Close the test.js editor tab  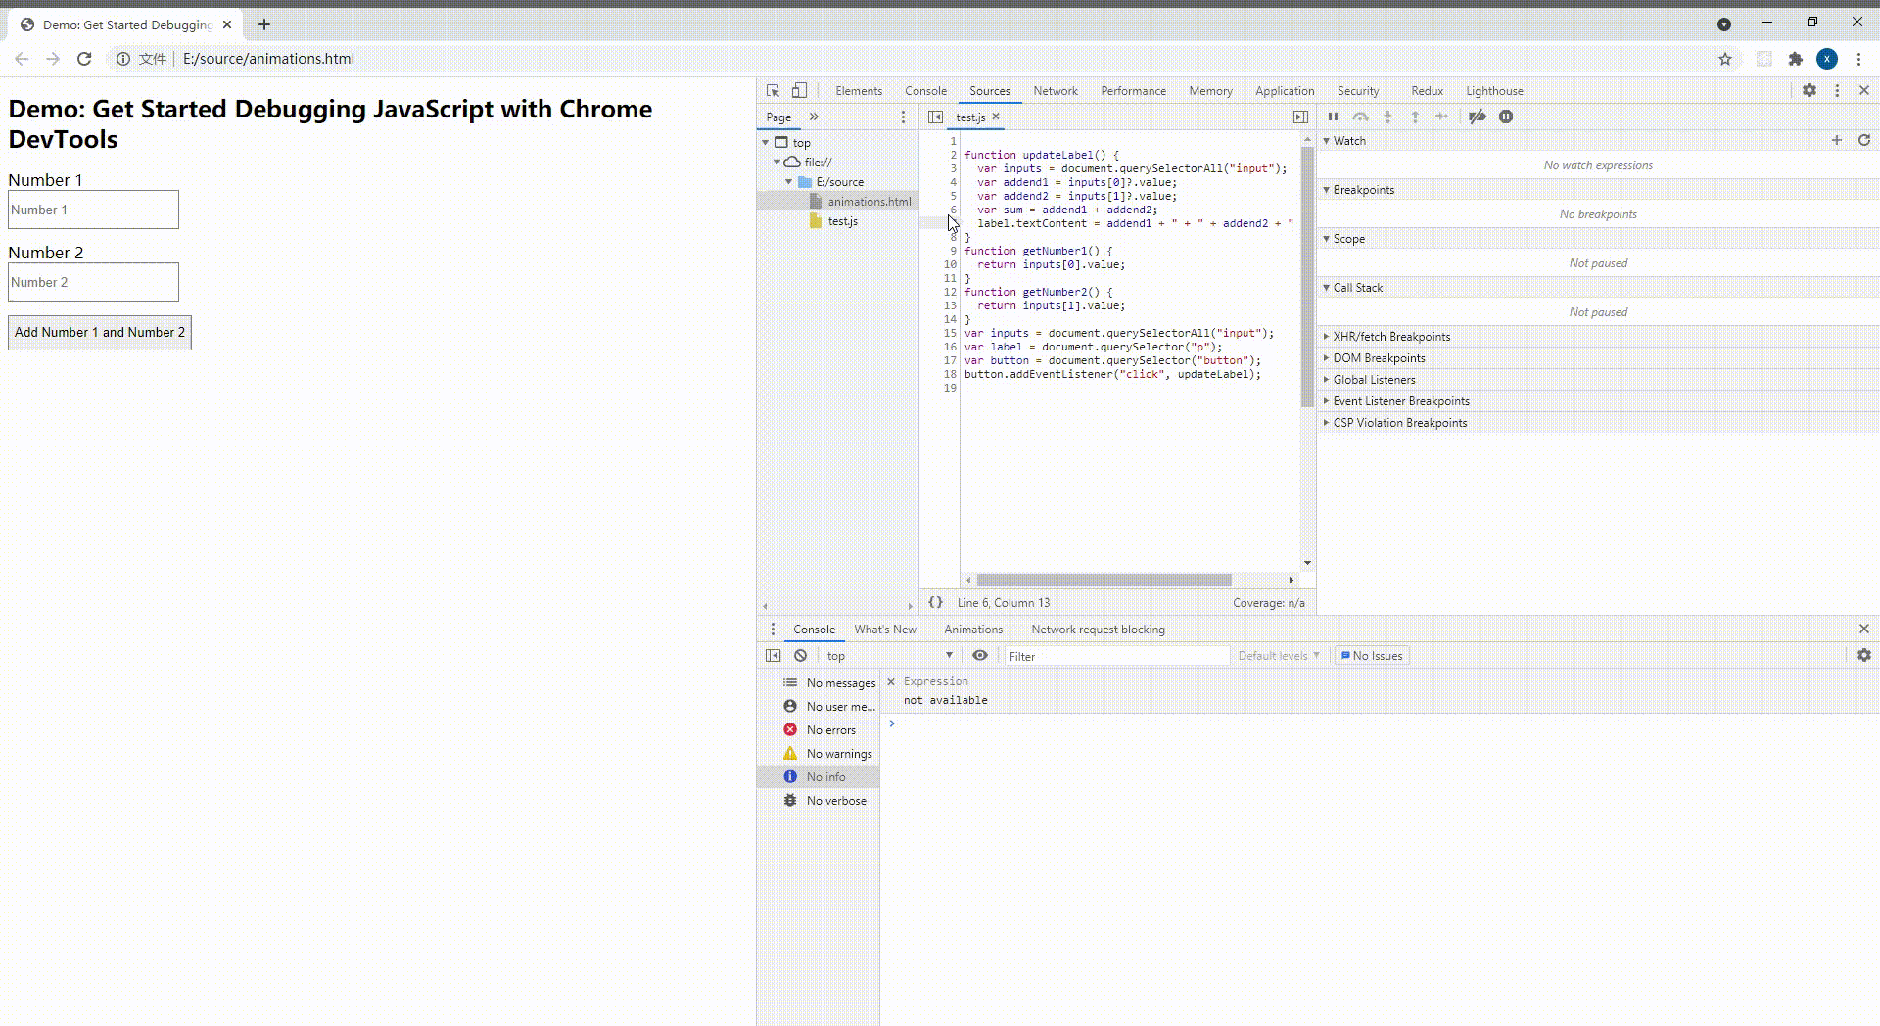point(996,117)
